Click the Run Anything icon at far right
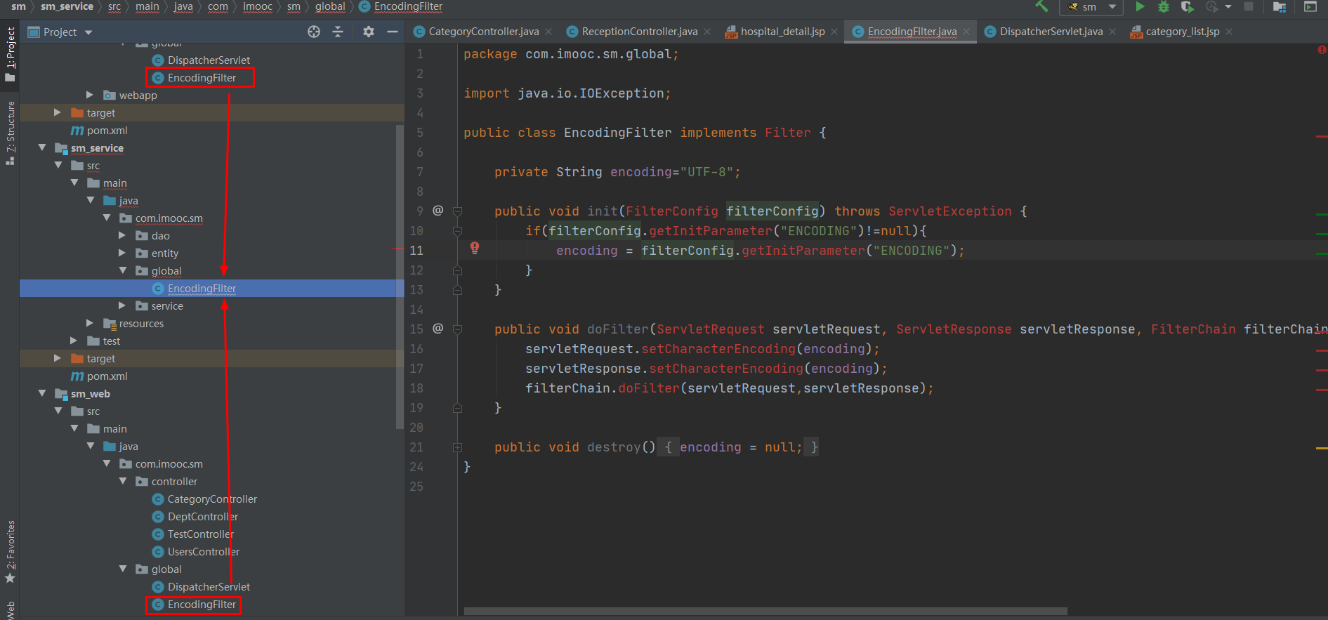 pyautogui.click(x=1310, y=6)
